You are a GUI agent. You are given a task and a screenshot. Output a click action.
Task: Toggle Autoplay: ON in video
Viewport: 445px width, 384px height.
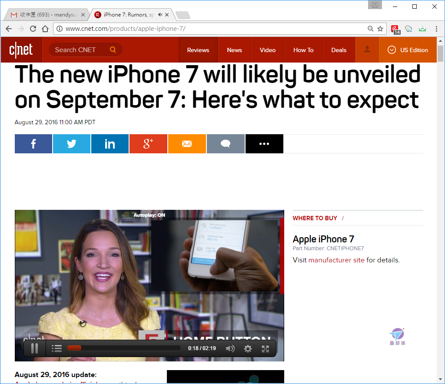point(149,215)
